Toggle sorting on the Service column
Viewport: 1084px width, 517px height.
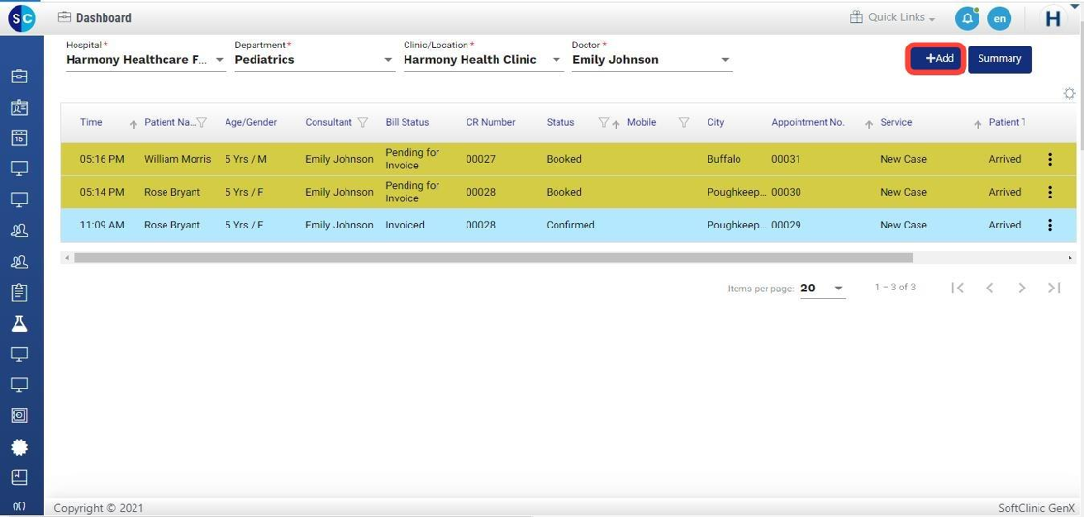point(869,124)
